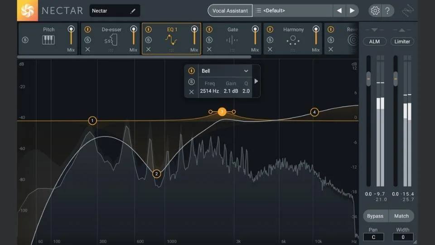Open the Bell filter type dropdown

(225, 71)
